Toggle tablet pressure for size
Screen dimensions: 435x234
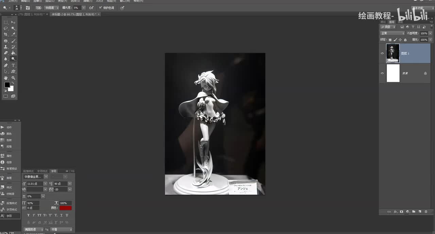[122, 7]
